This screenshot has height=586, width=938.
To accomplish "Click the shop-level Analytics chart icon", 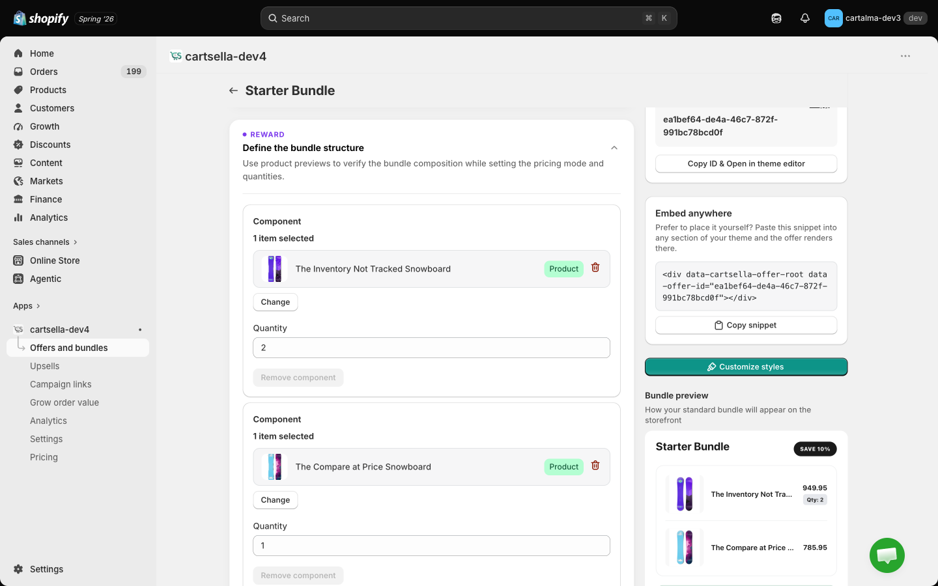I will (18, 217).
